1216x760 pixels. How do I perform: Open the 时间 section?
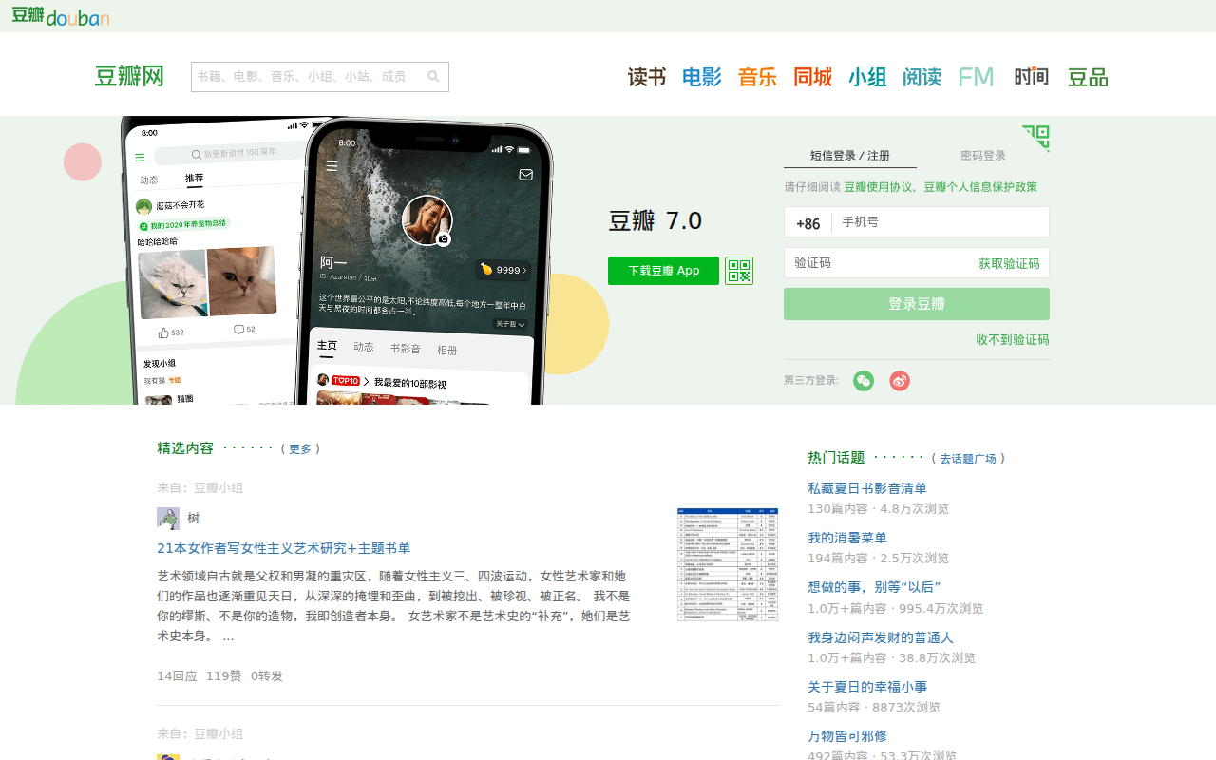click(1032, 77)
